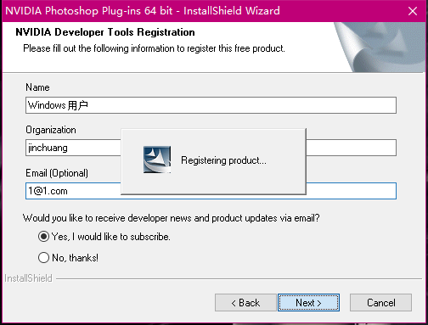428x325 pixels.
Task: Click the InstallShield label above the buttons
Action: (28, 278)
